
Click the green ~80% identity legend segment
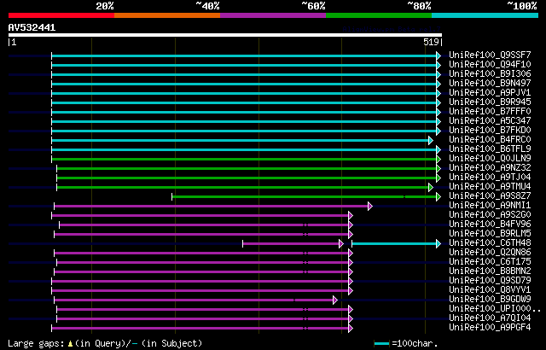[379, 15]
